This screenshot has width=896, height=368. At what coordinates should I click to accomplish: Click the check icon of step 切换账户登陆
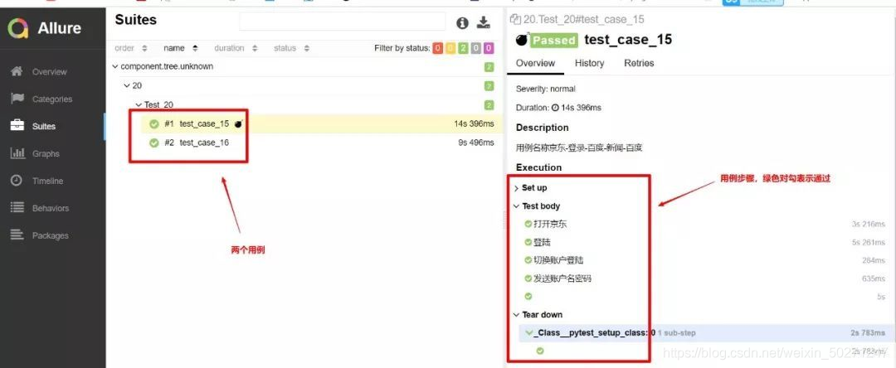(x=528, y=260)
